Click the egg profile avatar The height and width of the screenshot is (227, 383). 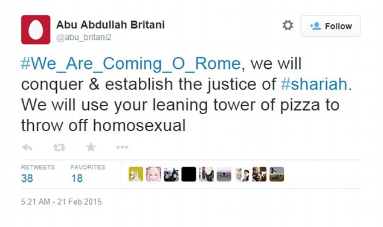click(36, 30)
